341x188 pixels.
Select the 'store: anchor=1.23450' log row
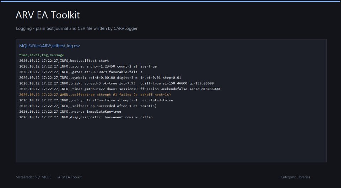pyautogui.click(x=88, y=66)
